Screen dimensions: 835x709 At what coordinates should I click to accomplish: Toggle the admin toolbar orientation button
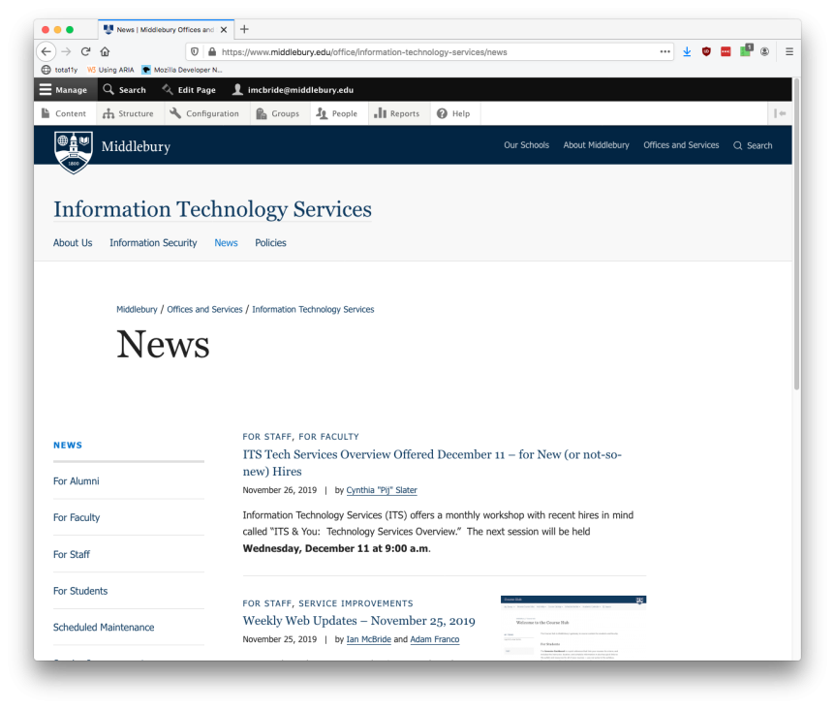click(x=779, y=113)
